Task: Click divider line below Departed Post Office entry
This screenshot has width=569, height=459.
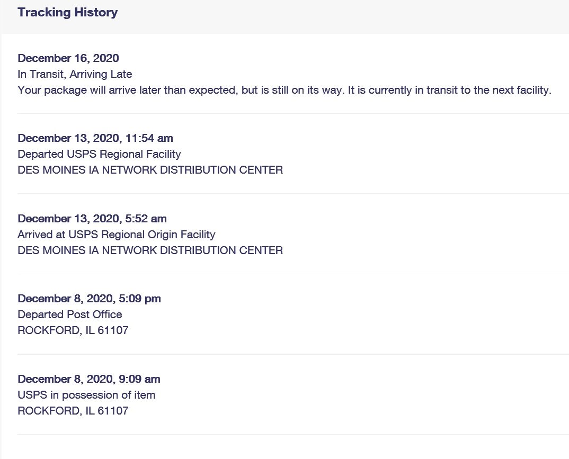Action: point(293,354)
